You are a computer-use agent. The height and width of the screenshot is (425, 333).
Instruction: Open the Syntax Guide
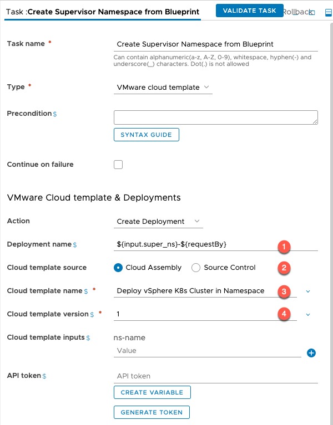(x=147, y=135)
